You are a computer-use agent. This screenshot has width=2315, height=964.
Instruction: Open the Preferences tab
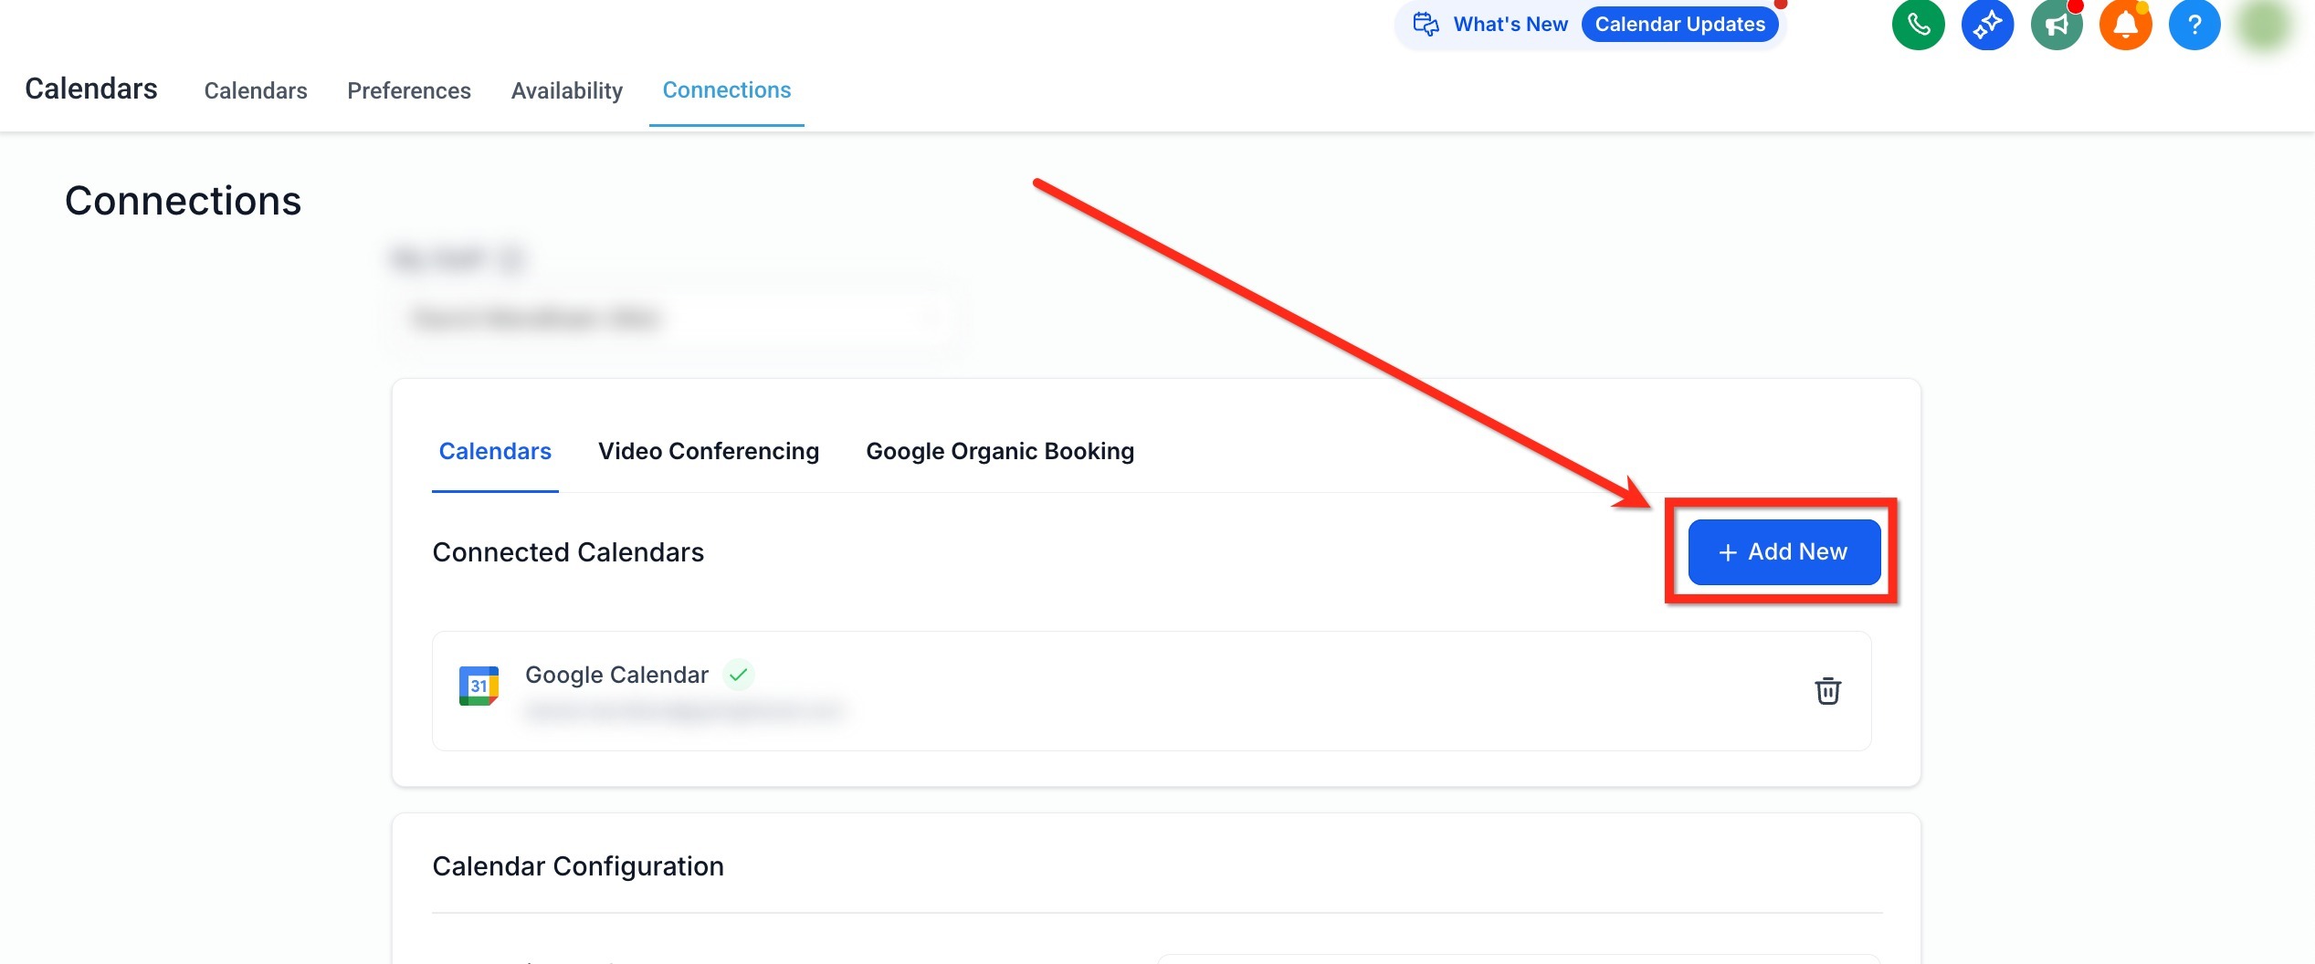coord(409,90)
